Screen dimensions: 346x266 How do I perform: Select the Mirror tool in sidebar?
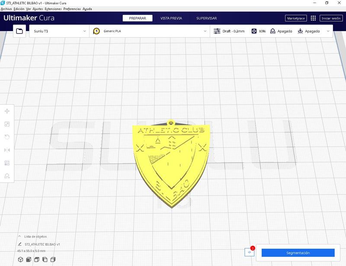point(7,150)
